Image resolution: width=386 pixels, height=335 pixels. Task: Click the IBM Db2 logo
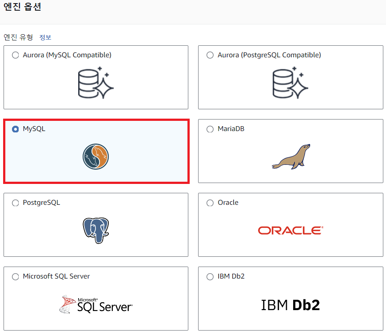(x=290, y=305)
